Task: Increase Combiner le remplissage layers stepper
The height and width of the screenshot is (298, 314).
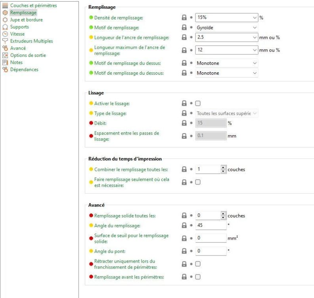Action: pyautogui.click(x=223, y=168)
